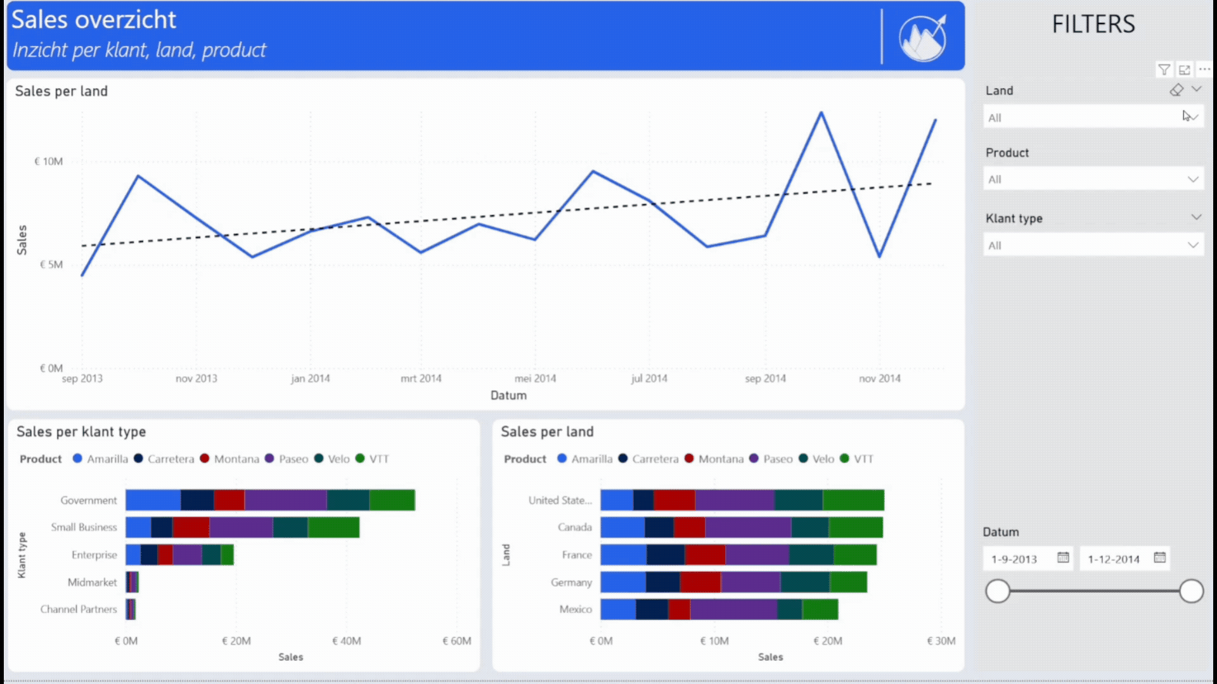1217x684 pixels.
Task: Click the Land slicer header chevron
Action: [x=1196, y=89]
